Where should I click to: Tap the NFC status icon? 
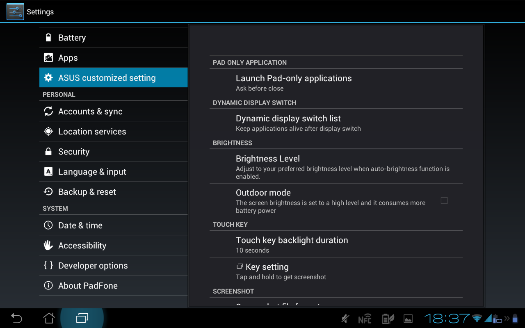point(365,319)
